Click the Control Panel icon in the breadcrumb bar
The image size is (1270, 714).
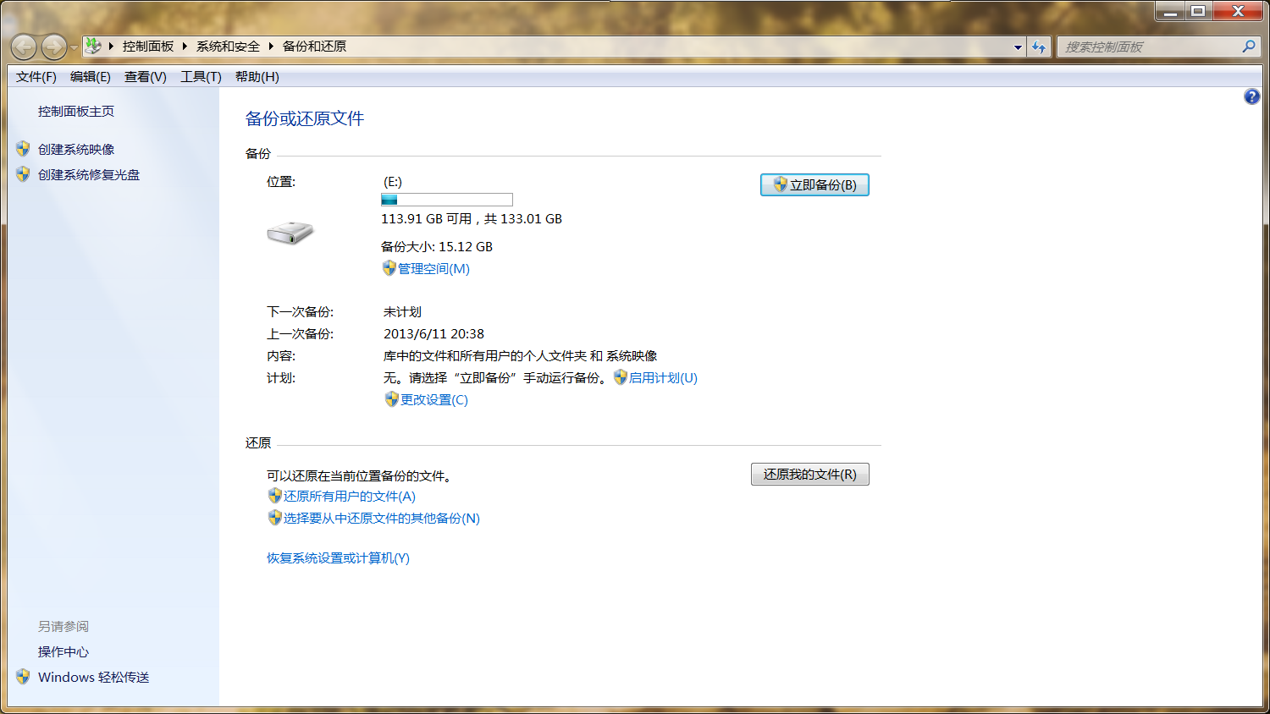[x=92, y=46]
